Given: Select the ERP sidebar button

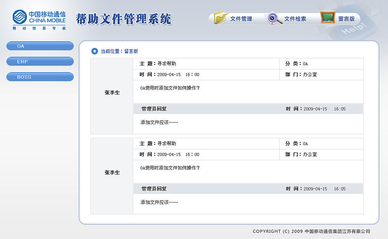Looking at the screenshot, I should (x=40, y=61).
